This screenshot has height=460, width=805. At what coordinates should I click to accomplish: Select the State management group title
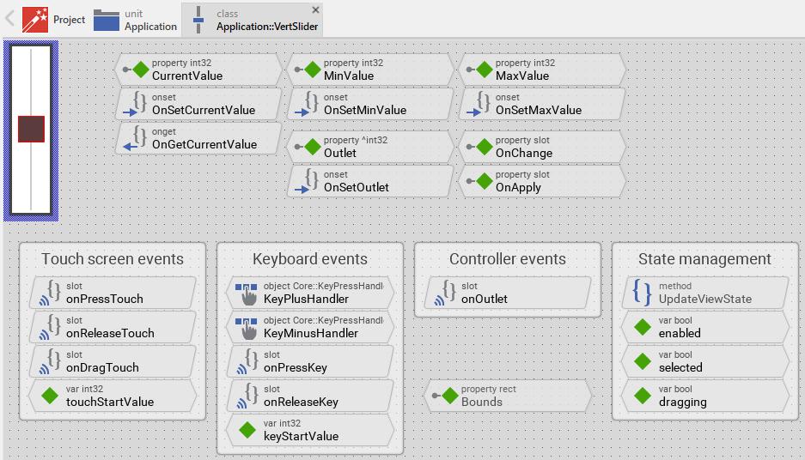click(x=704, y=259)
